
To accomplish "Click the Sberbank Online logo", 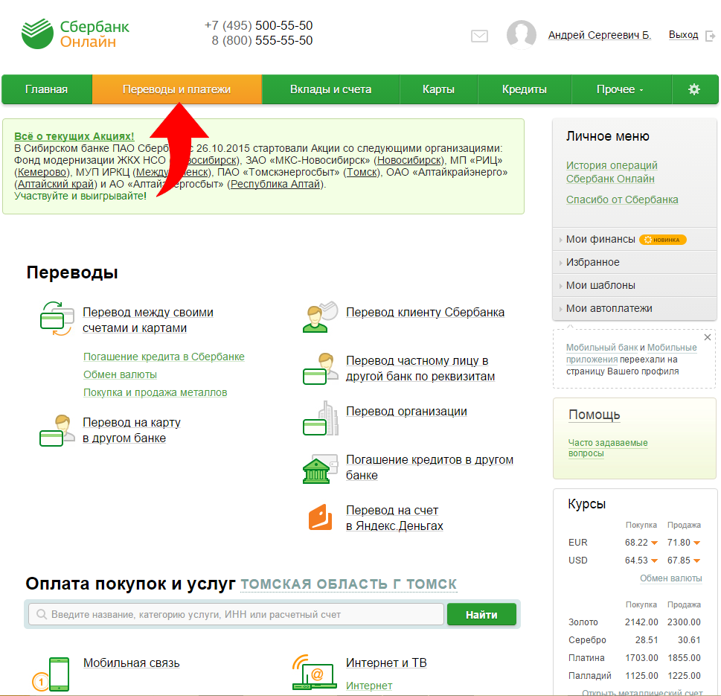I will point(75,33).
